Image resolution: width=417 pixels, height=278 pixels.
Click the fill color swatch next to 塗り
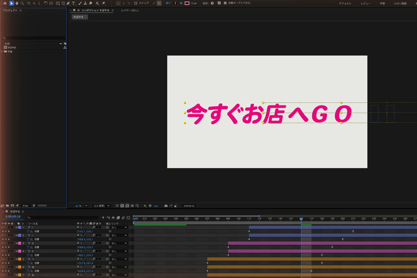175,3
